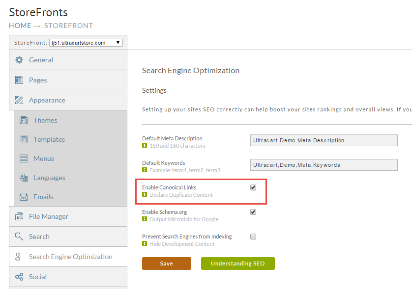
Task: Click the Default Meta Description label
Action: 172,138
